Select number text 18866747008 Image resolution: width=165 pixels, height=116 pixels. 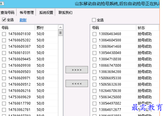[110, 65]
